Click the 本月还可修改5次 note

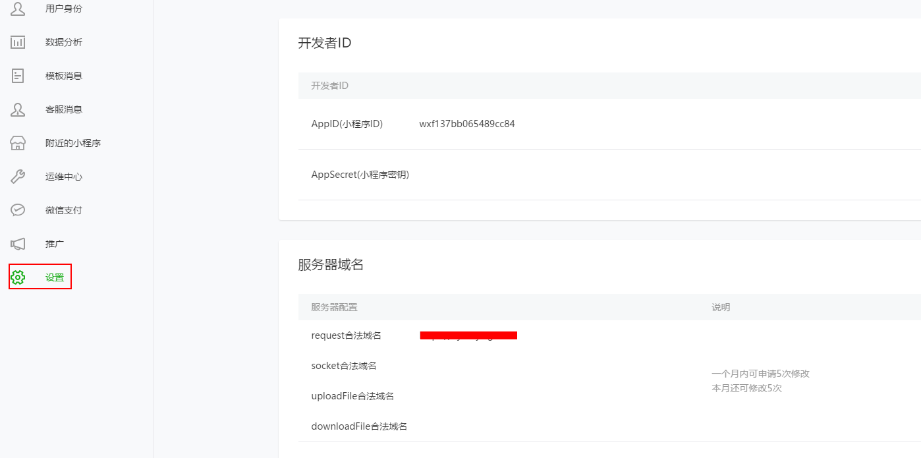point(747,388)
